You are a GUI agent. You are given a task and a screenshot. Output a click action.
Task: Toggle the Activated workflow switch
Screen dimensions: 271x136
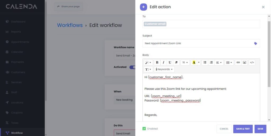(x=132, y=67)
